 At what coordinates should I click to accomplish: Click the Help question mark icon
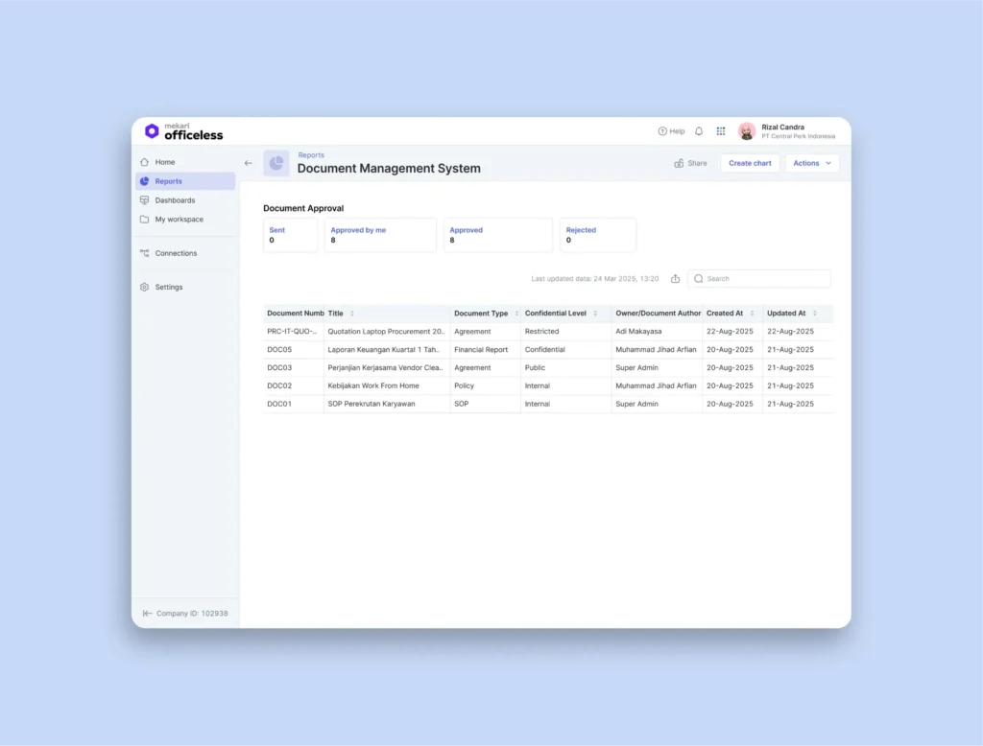661,131
